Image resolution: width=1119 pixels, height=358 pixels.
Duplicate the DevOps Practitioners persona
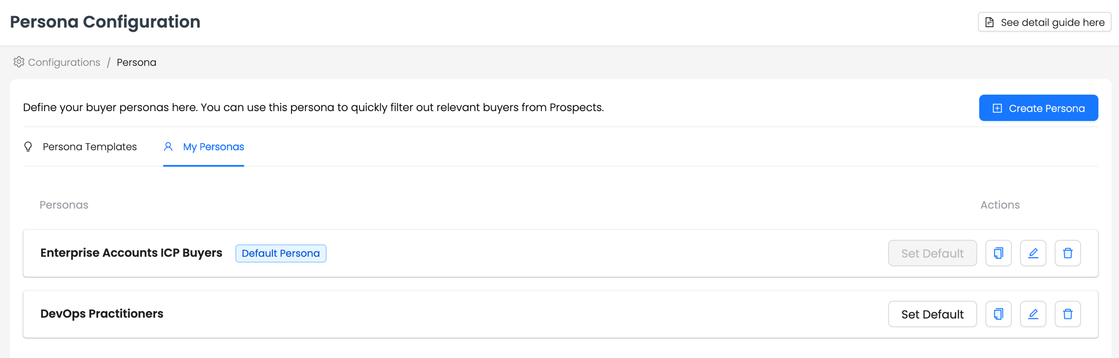(998, 314)
